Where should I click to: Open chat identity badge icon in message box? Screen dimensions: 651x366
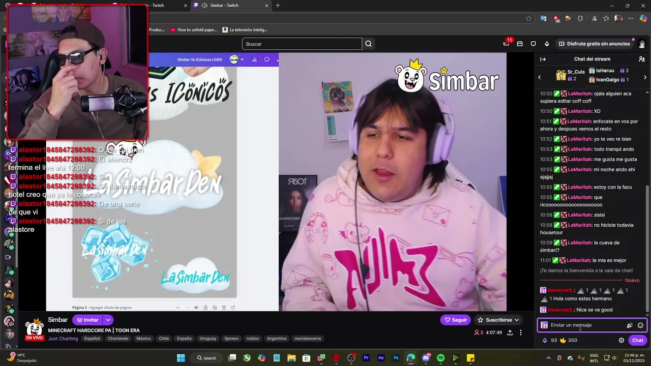(544, 325)
